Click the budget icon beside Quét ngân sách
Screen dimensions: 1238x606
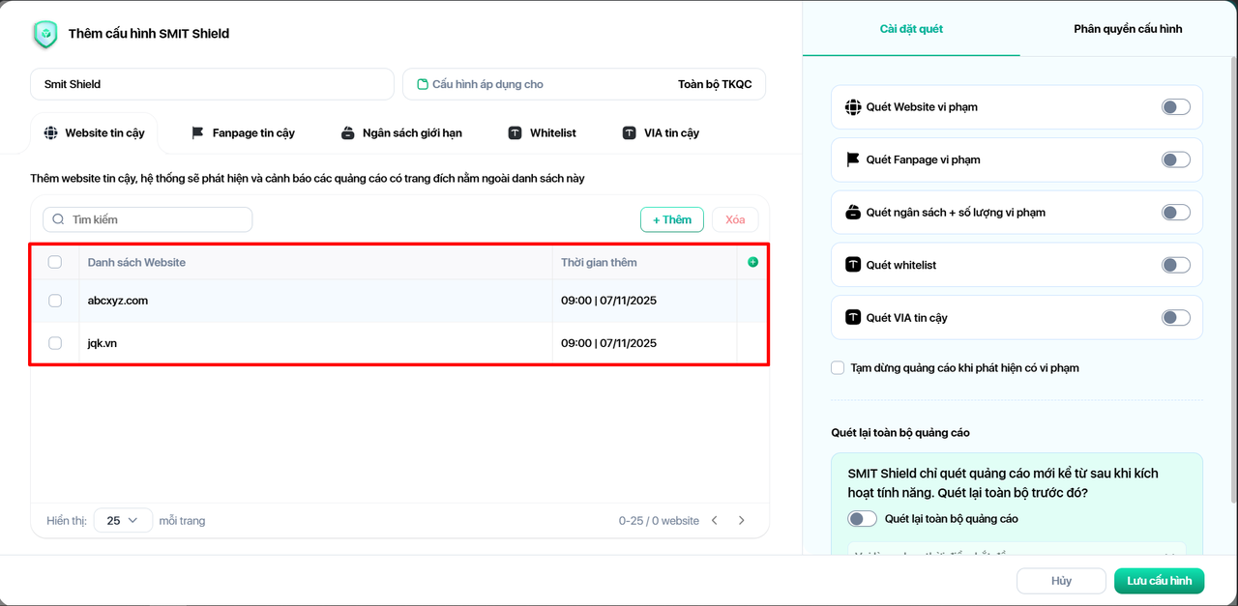[x=852, y=213]
